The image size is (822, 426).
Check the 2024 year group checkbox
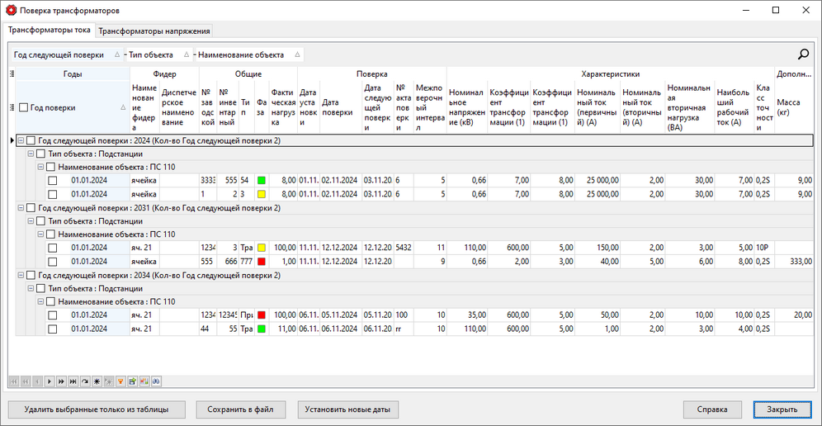(31, 140)
